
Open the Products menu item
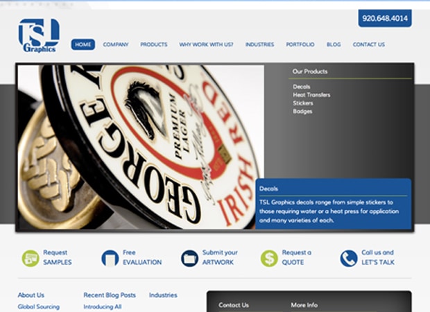coord(154,44)
